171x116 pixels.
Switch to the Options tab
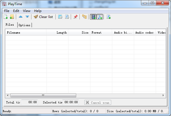tap(25, 25)
